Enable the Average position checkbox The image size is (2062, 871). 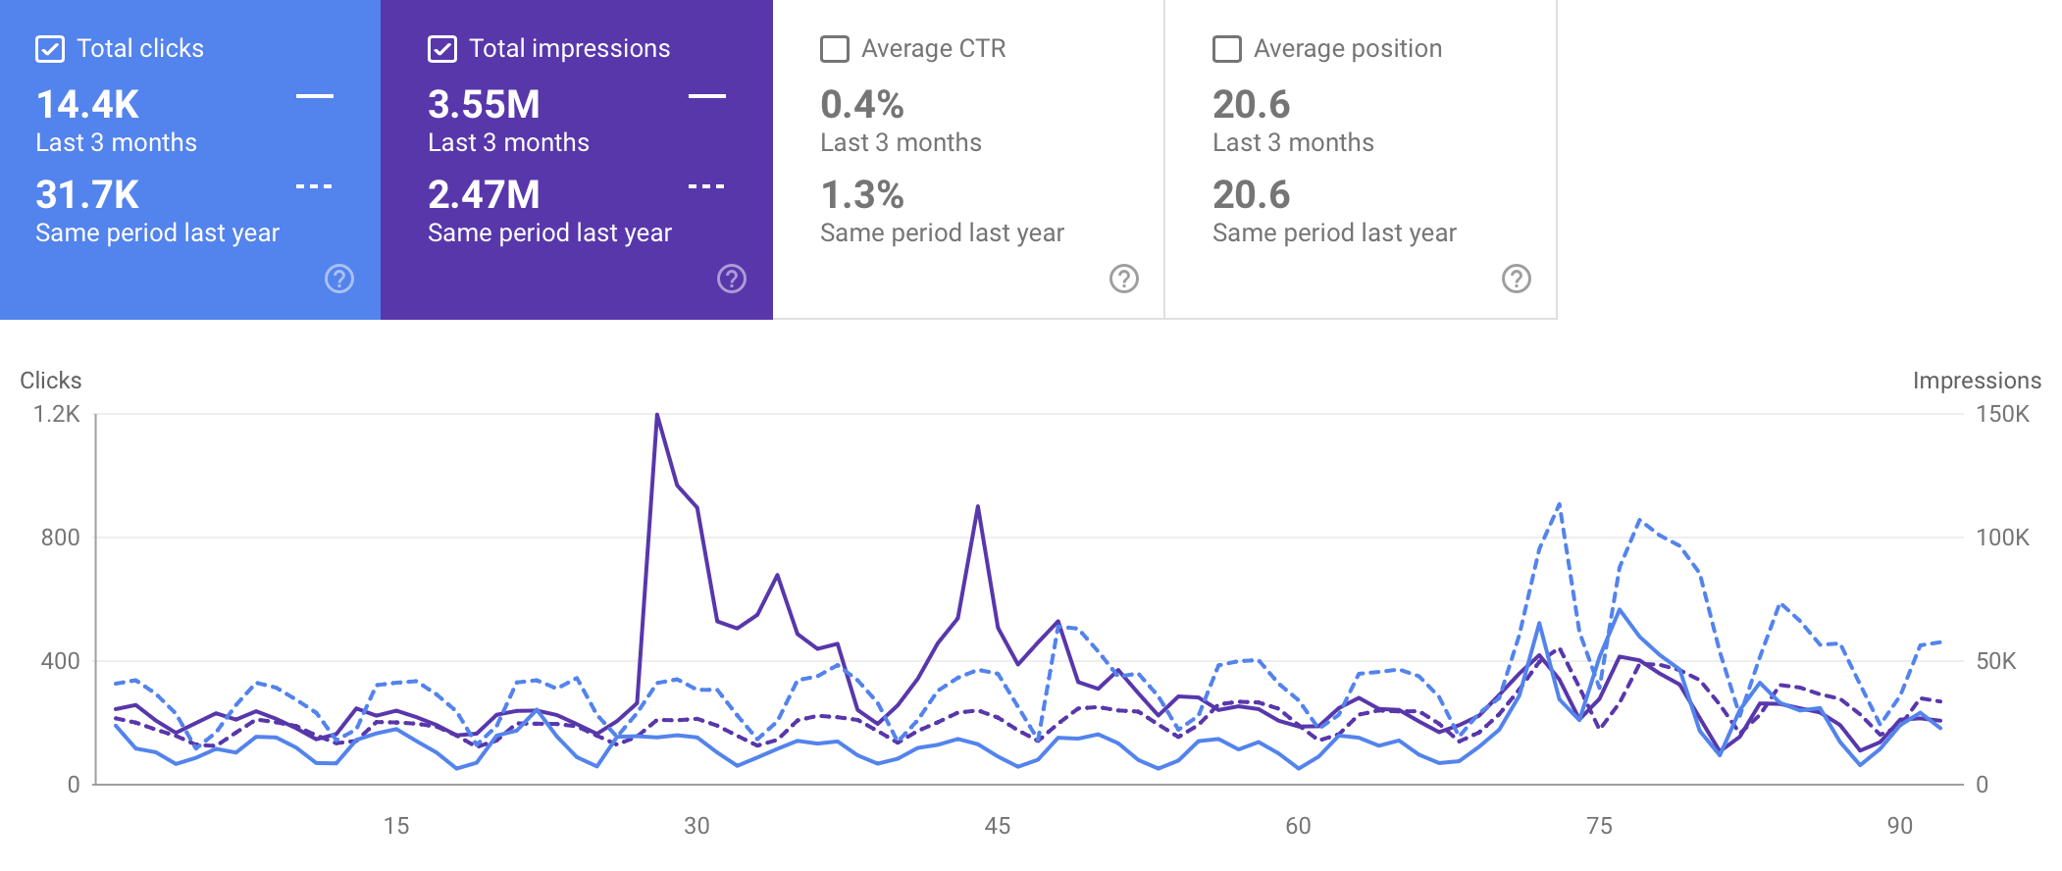(x=1227, y=49)
